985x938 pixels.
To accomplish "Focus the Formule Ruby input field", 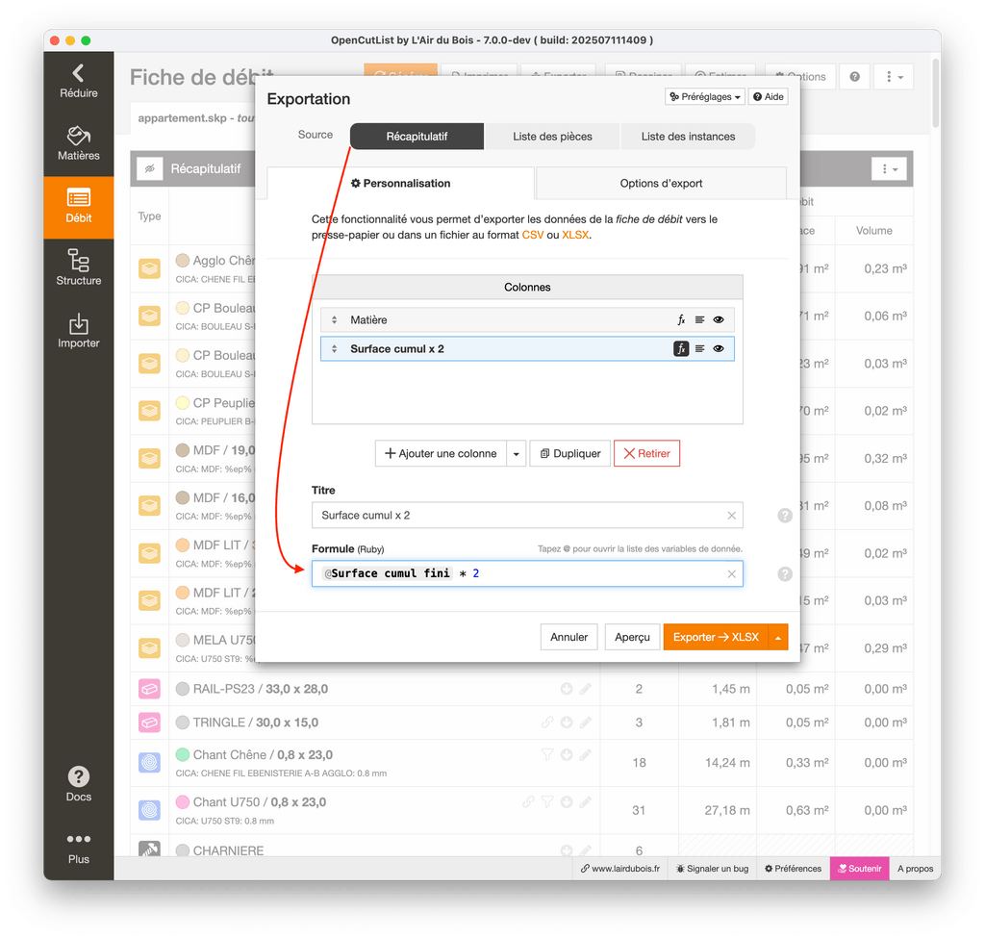I will [x=528, y=574].
